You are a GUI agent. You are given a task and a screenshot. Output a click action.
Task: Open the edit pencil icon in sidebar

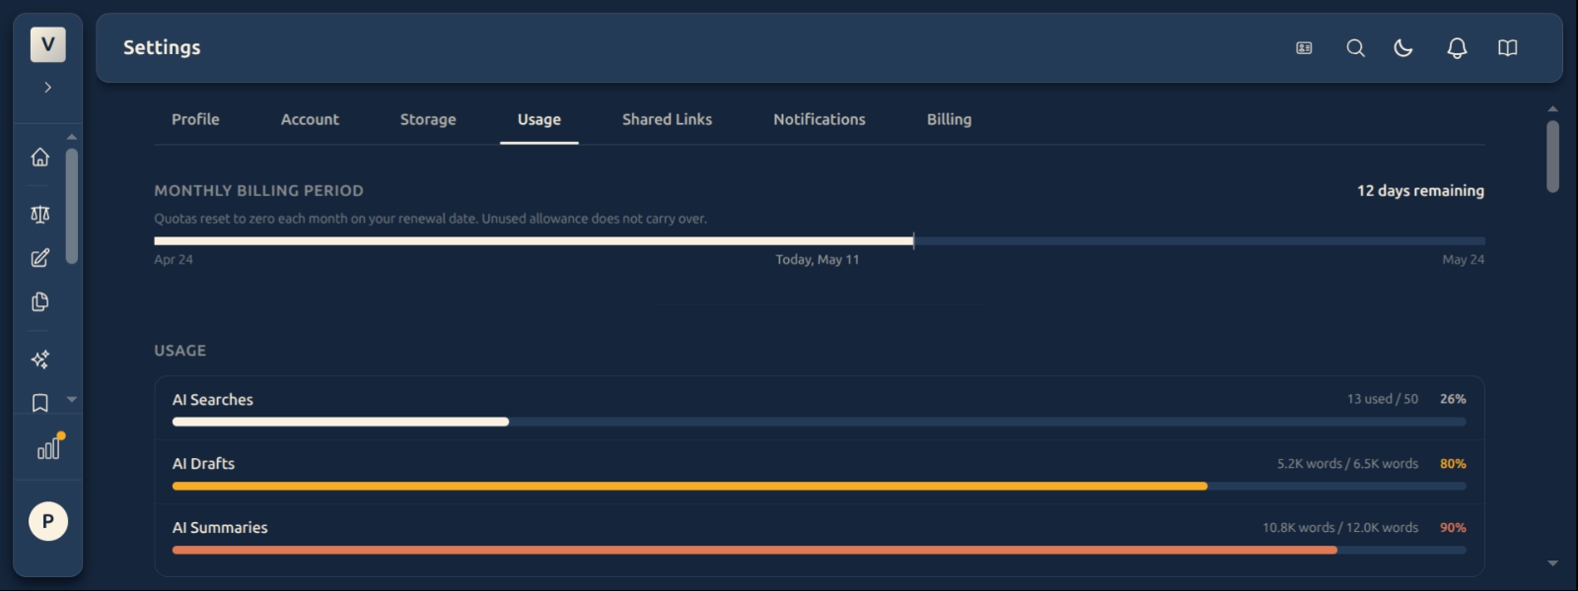(x=39, y=258)
